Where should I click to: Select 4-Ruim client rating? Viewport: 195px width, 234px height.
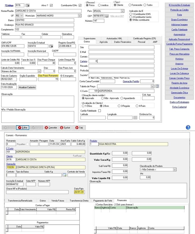(x=137, y=106)
